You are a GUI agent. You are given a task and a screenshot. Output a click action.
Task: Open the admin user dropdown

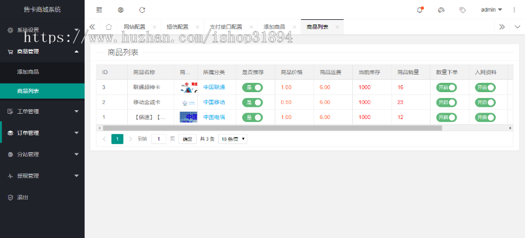tap(492, 10)
